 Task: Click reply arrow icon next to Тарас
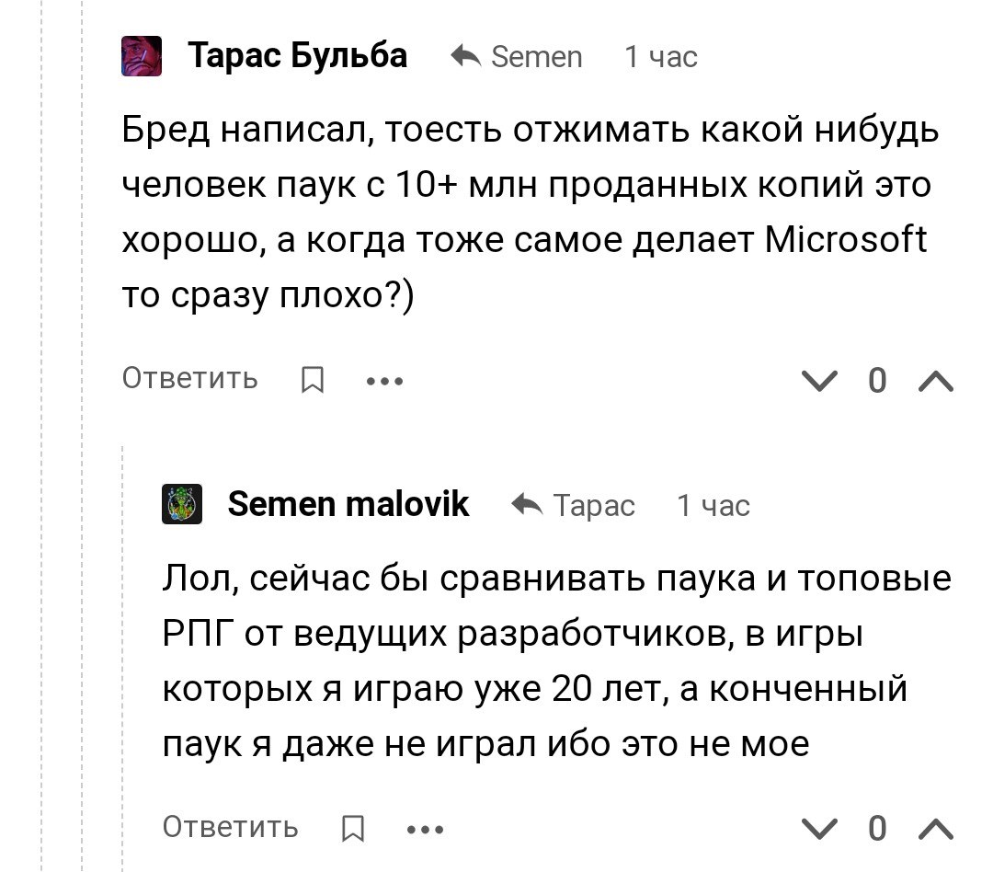(x=527, y=504)
